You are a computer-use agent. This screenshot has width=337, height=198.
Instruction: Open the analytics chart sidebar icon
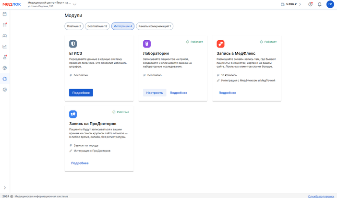tap(4, 47)
